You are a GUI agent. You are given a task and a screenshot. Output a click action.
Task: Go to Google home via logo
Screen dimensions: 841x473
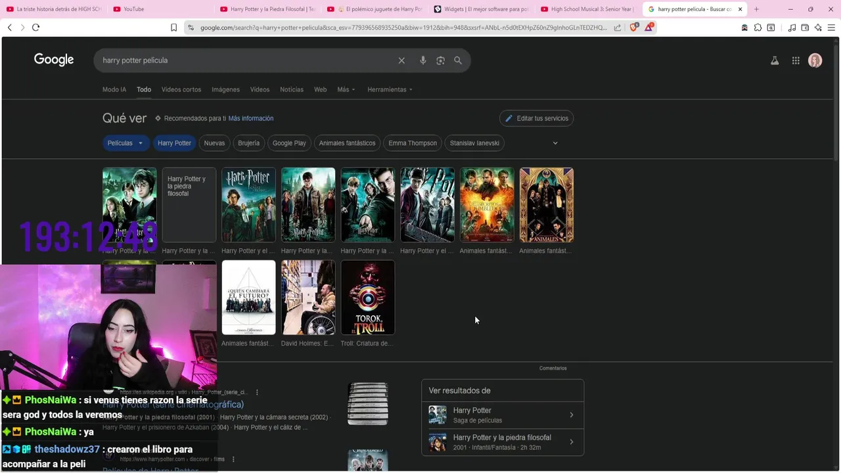54,60
